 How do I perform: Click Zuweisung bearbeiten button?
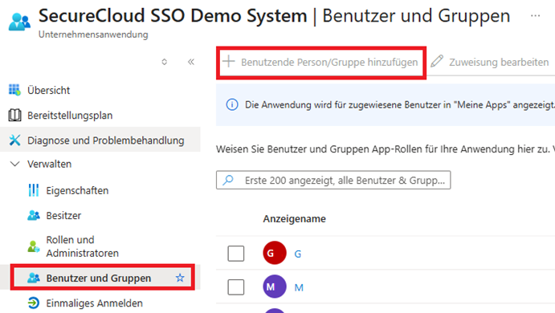[x=490, y=62]
